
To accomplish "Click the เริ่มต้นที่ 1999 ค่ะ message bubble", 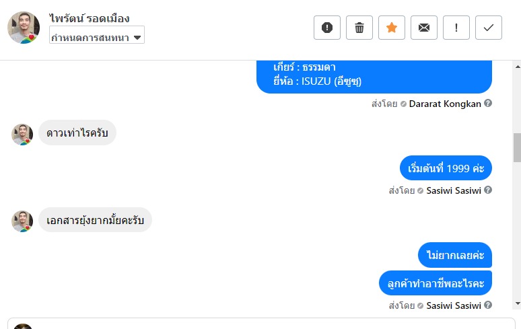I will point(446,168).
